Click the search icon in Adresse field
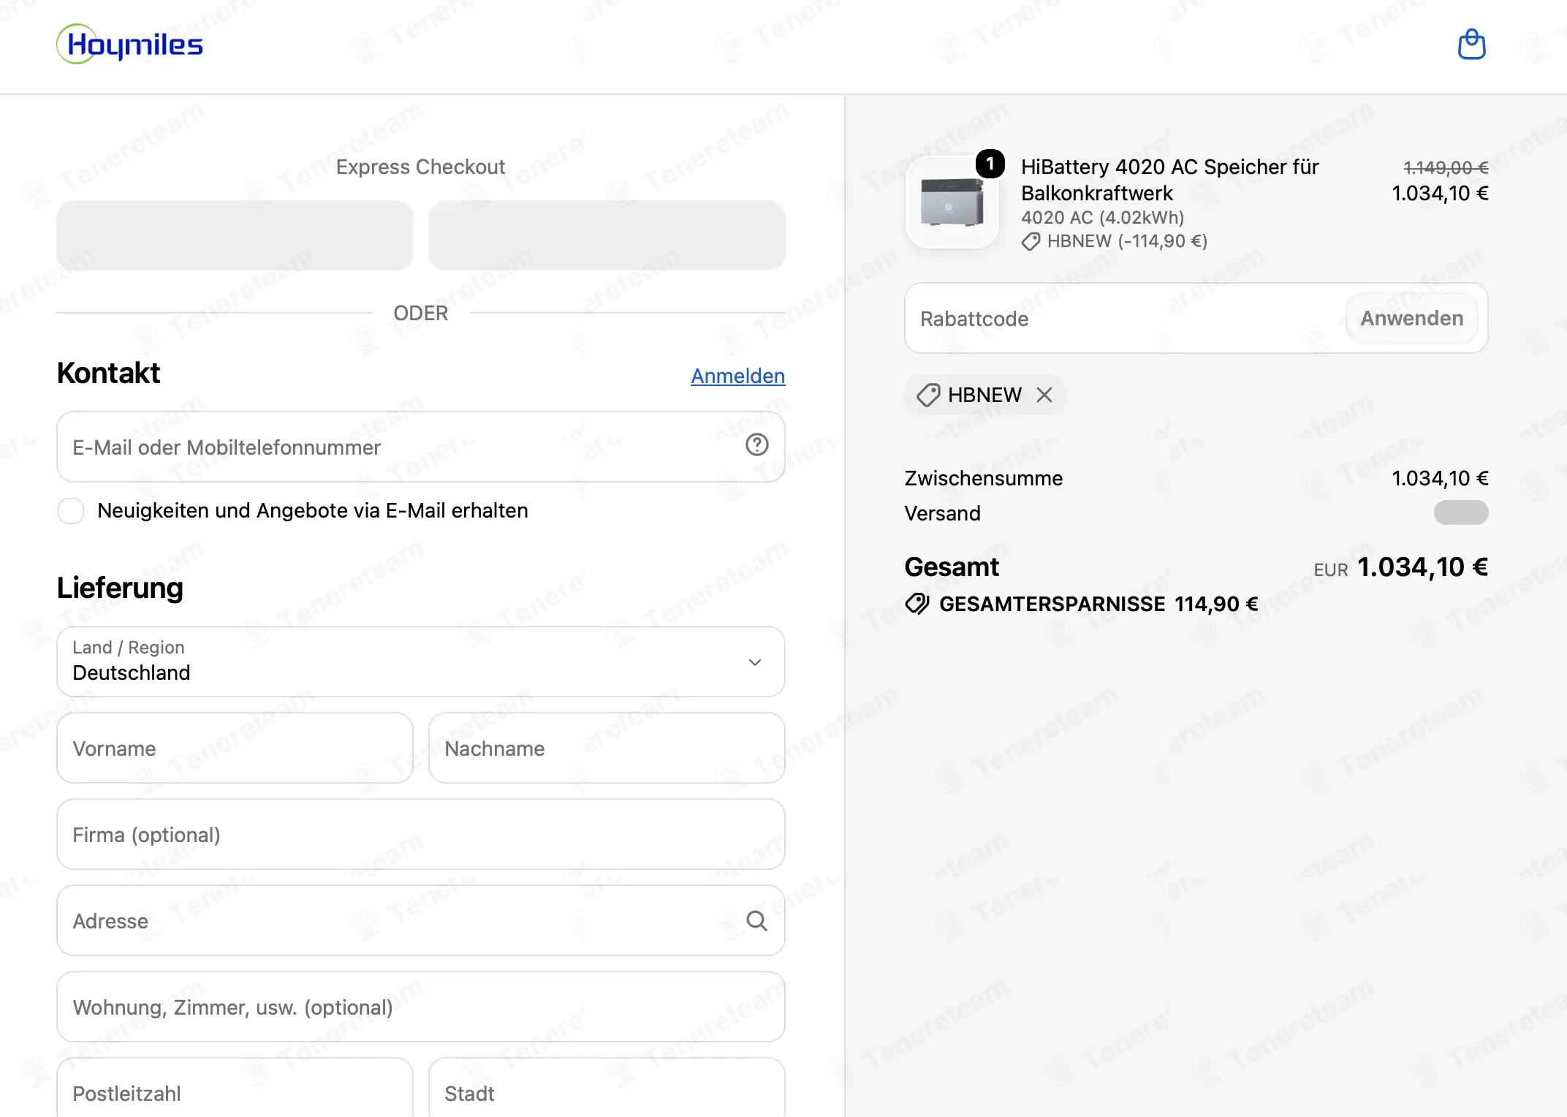 pos(756,921)
